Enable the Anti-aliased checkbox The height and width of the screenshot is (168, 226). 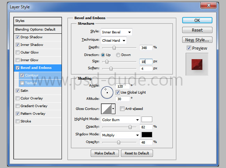click(x=122, y=109)
